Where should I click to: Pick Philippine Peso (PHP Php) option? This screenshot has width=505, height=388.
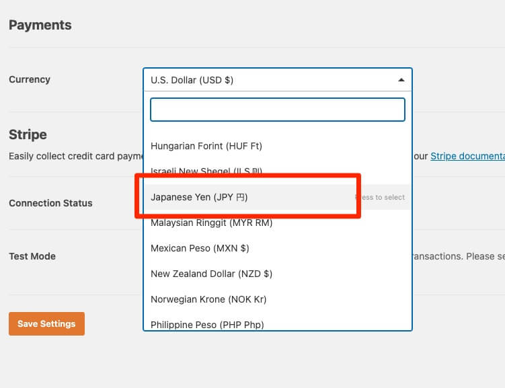pos(278,324)
